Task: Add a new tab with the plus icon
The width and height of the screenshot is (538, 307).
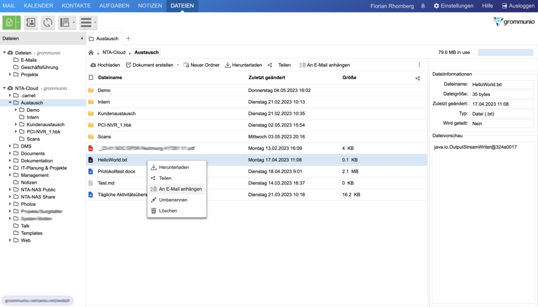Action: [128, 39]
